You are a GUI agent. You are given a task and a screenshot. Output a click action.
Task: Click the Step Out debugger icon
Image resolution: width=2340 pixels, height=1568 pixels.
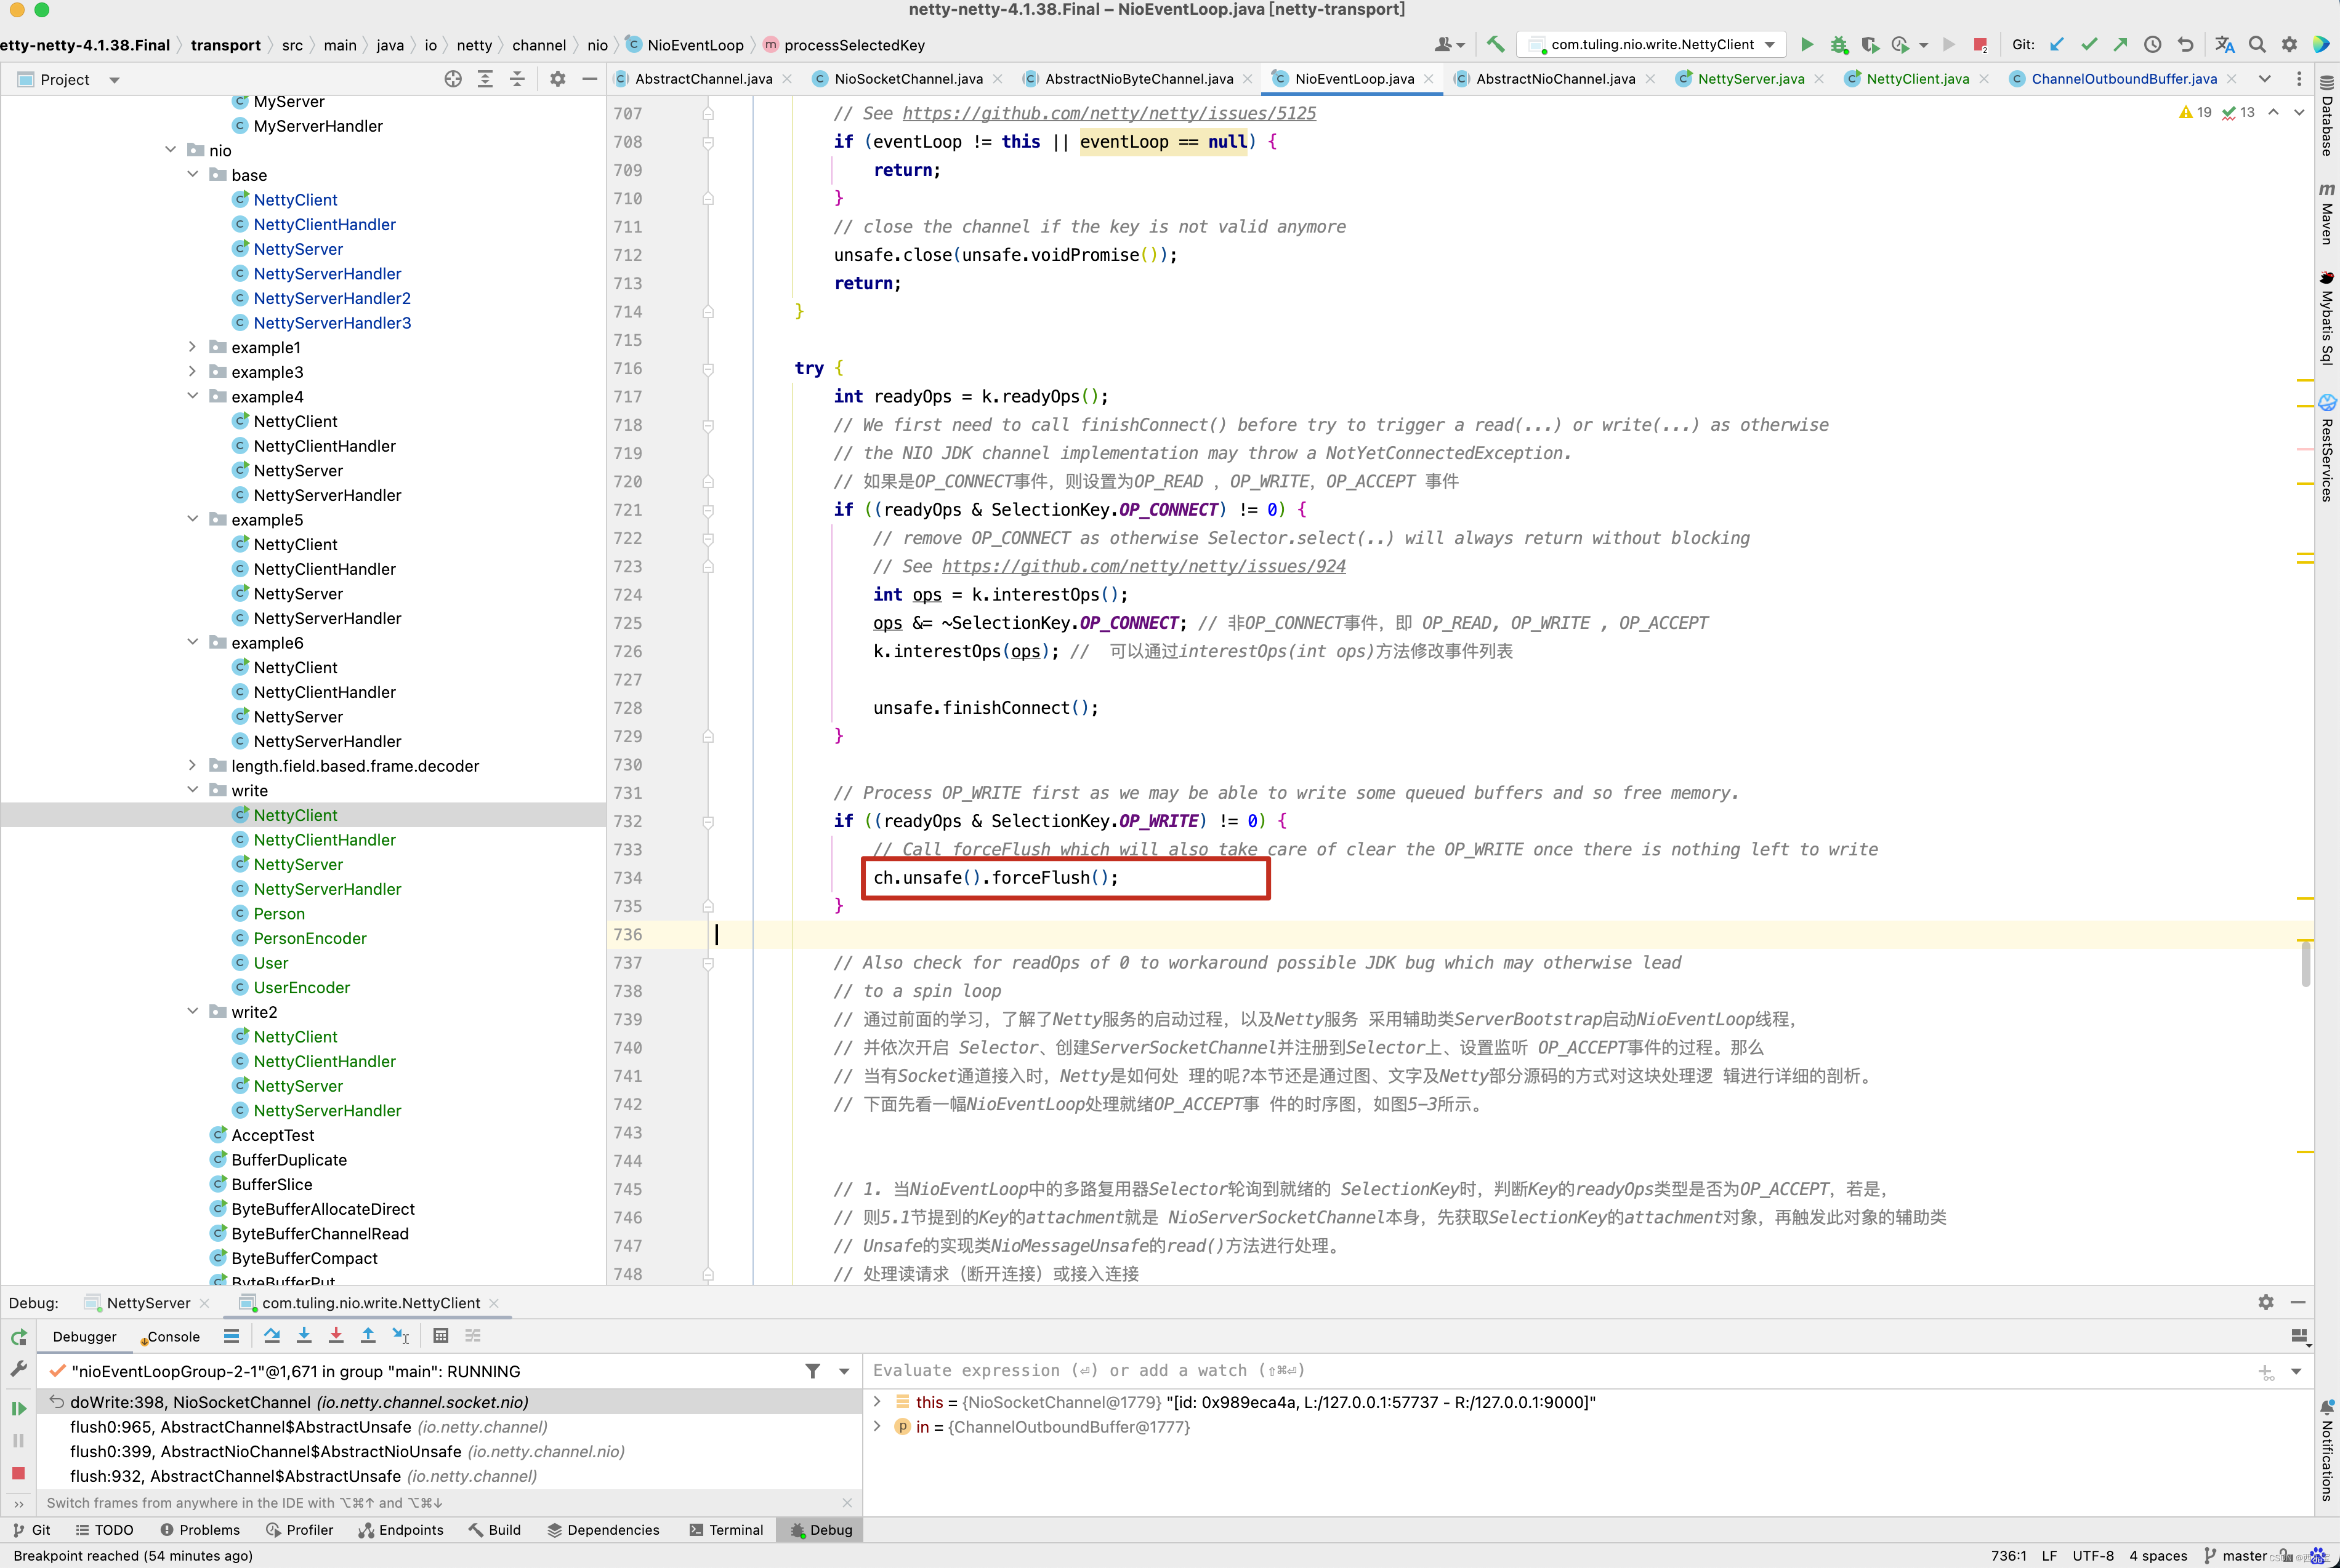(x=368, y=1336)
